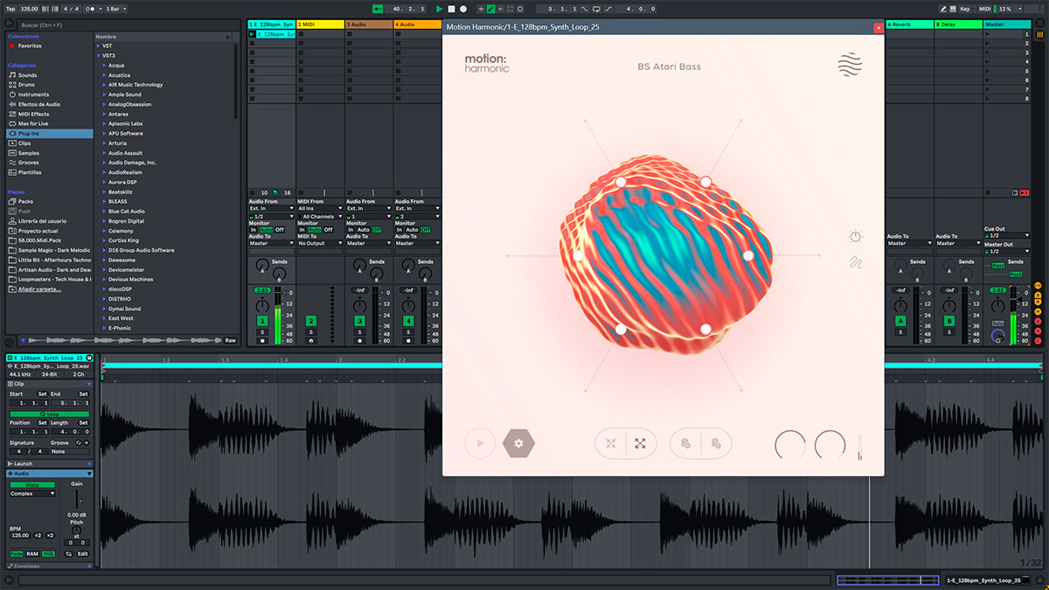Set track 3 monitor to Auto

click(363, 230)
